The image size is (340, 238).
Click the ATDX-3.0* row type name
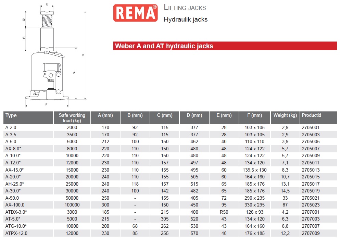[x=16, y=212]
